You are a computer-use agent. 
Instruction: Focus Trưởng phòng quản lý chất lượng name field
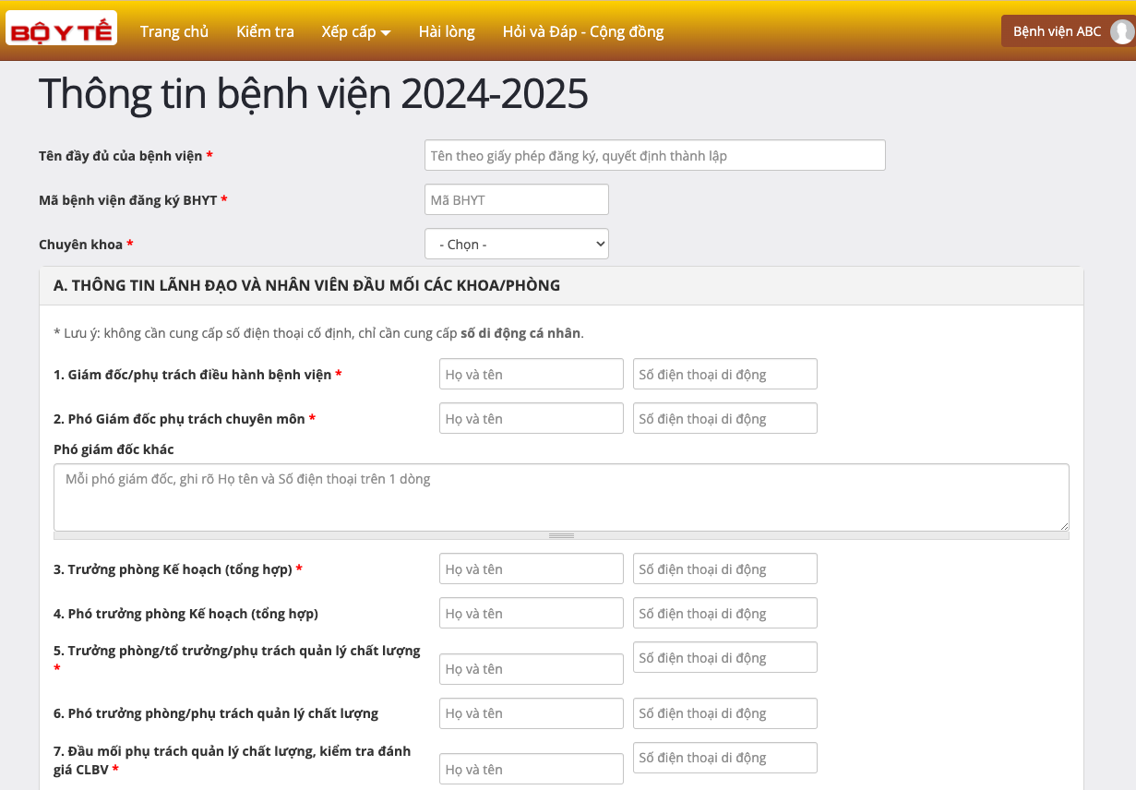coord(531,669)
